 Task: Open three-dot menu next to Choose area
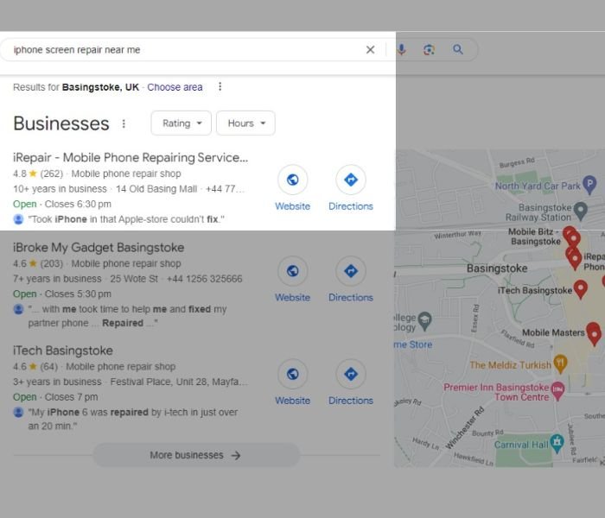(x=220, y=87)
